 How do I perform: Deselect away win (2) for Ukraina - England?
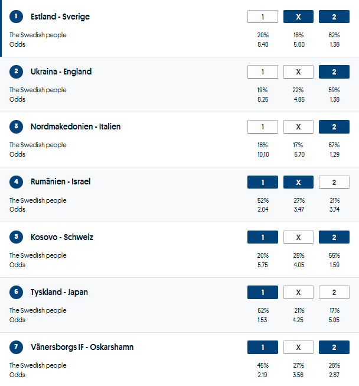click(x=334, y=72)
